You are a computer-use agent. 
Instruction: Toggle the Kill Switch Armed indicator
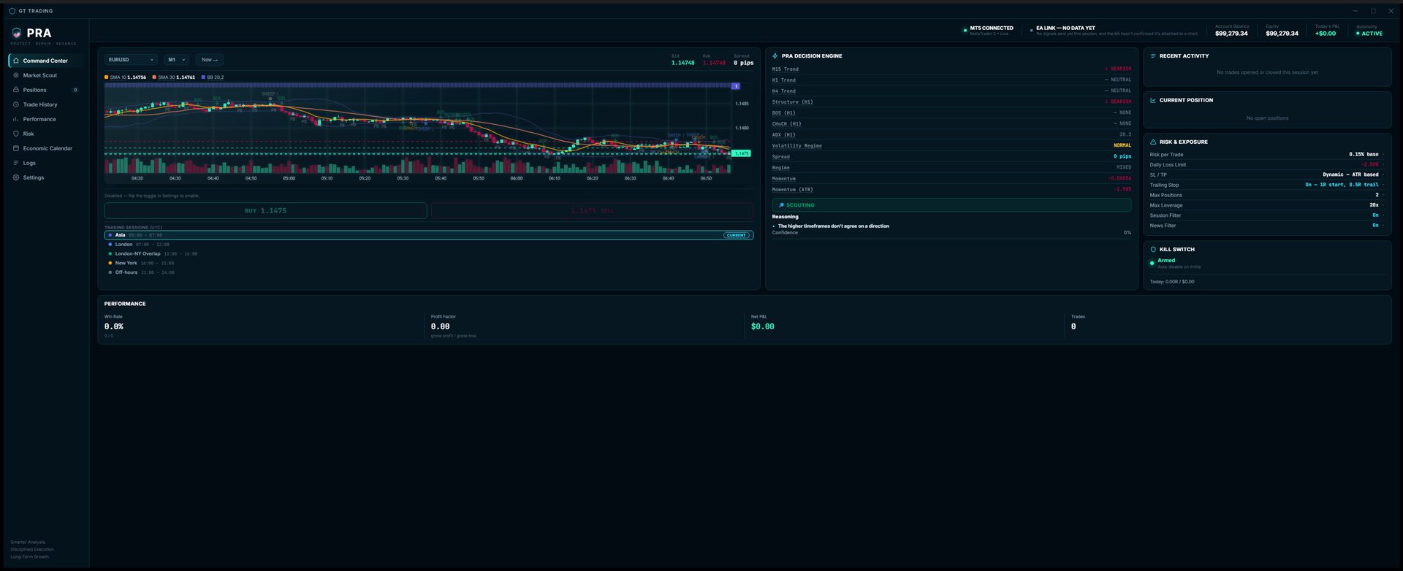click(x=1152, y=263)
